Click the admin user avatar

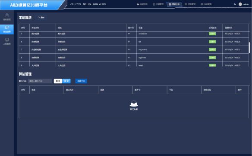(240, 4)
